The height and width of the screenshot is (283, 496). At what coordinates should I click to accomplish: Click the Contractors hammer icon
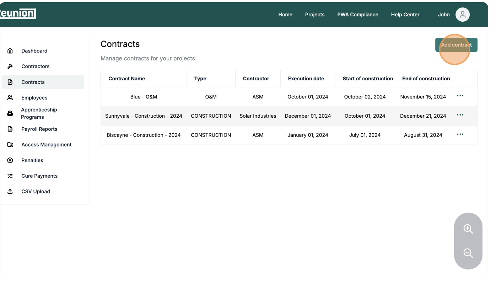(x=10, y=66)
